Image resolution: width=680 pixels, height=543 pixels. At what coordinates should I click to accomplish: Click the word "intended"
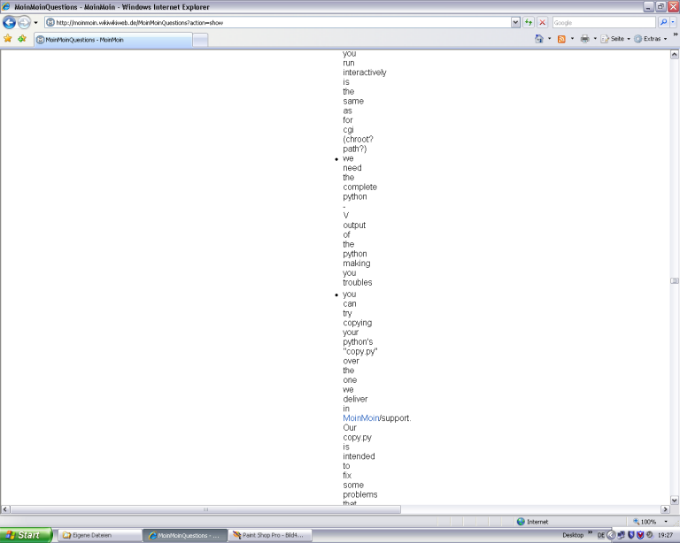click(x=359, y=456)
